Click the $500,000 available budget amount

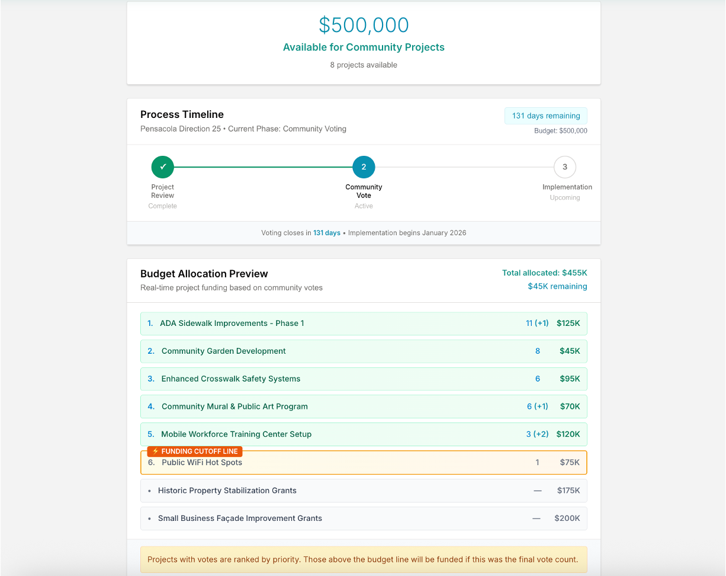(364, 25)
